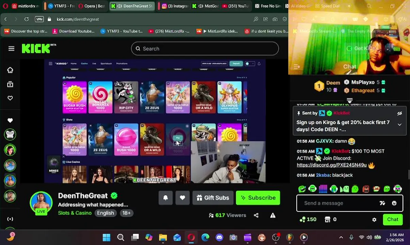Report stream using warning triangle icon
410x245 pixels.
[x=273, y=215]
